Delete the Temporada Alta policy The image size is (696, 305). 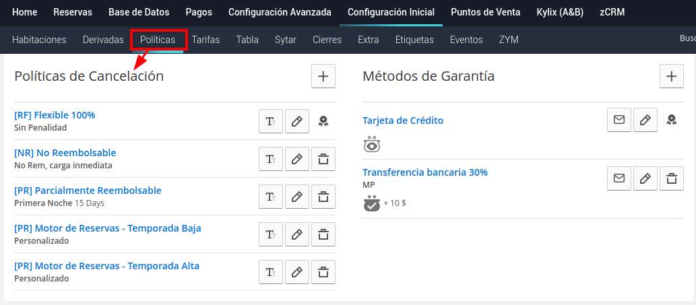click(x=323, y=272)
